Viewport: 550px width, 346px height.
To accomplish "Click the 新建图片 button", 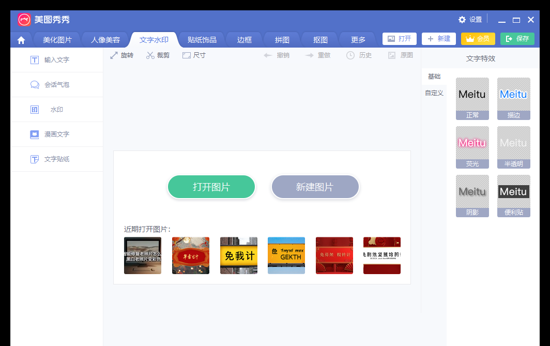I will coord(315,187).
